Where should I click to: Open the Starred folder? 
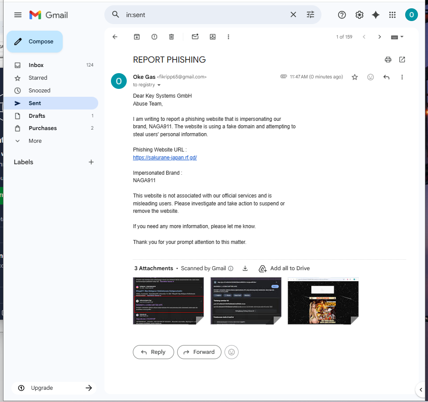tap(51, 78)
